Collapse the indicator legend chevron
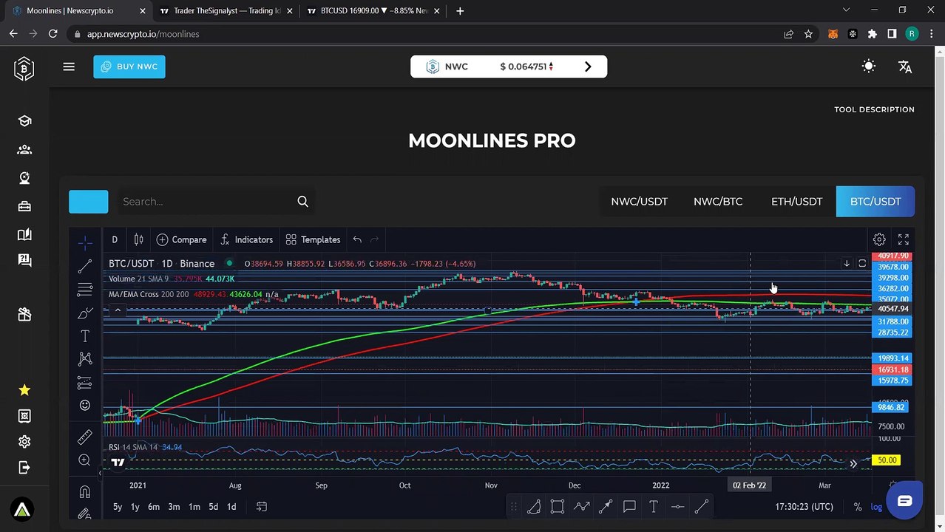 point(118,310)
